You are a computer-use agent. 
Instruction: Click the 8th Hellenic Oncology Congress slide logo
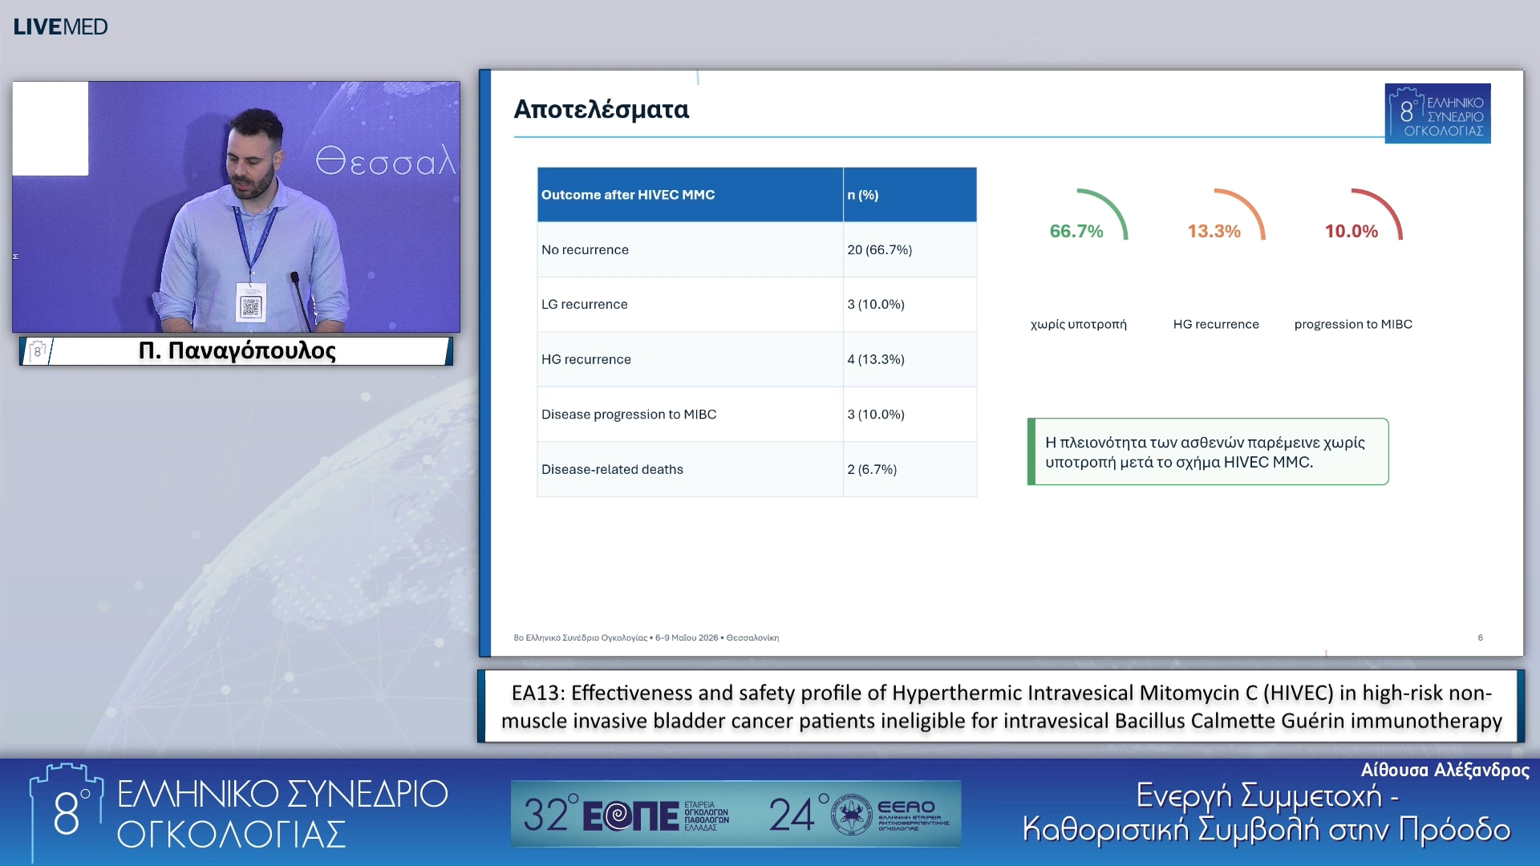(1437, 114)
